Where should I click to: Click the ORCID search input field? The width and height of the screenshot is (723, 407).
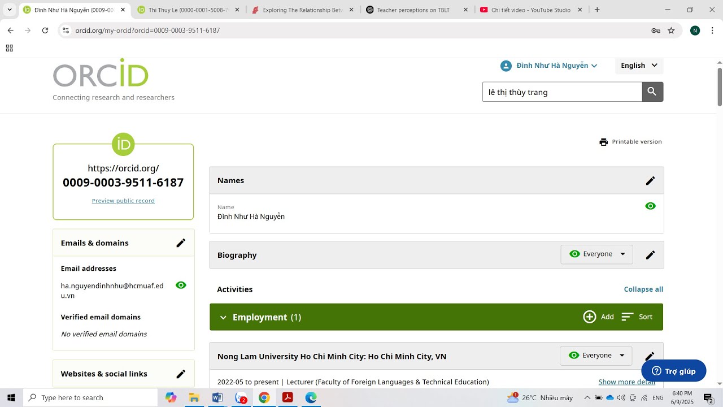(562, 92)
